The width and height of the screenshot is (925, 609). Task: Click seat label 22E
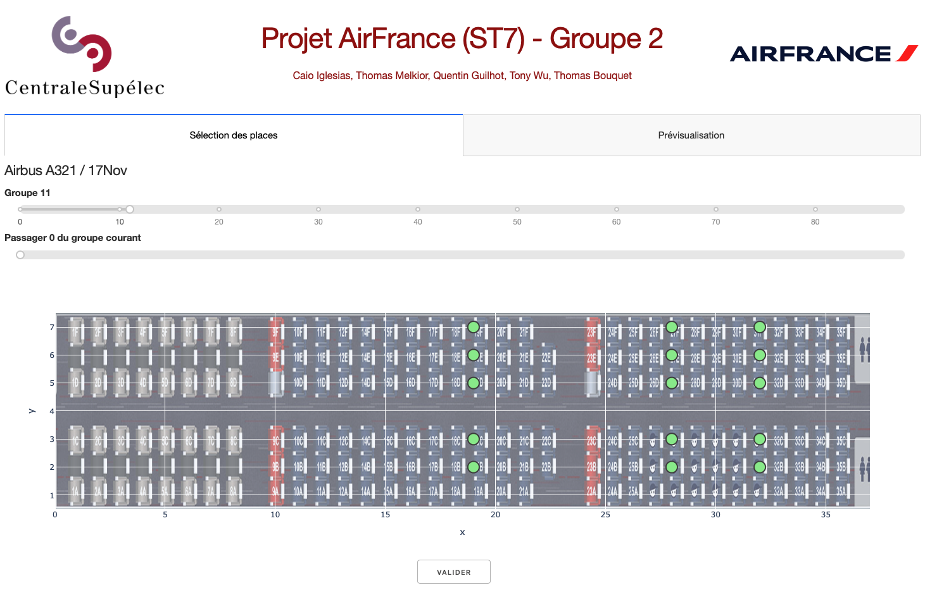[x=546, y=357]
